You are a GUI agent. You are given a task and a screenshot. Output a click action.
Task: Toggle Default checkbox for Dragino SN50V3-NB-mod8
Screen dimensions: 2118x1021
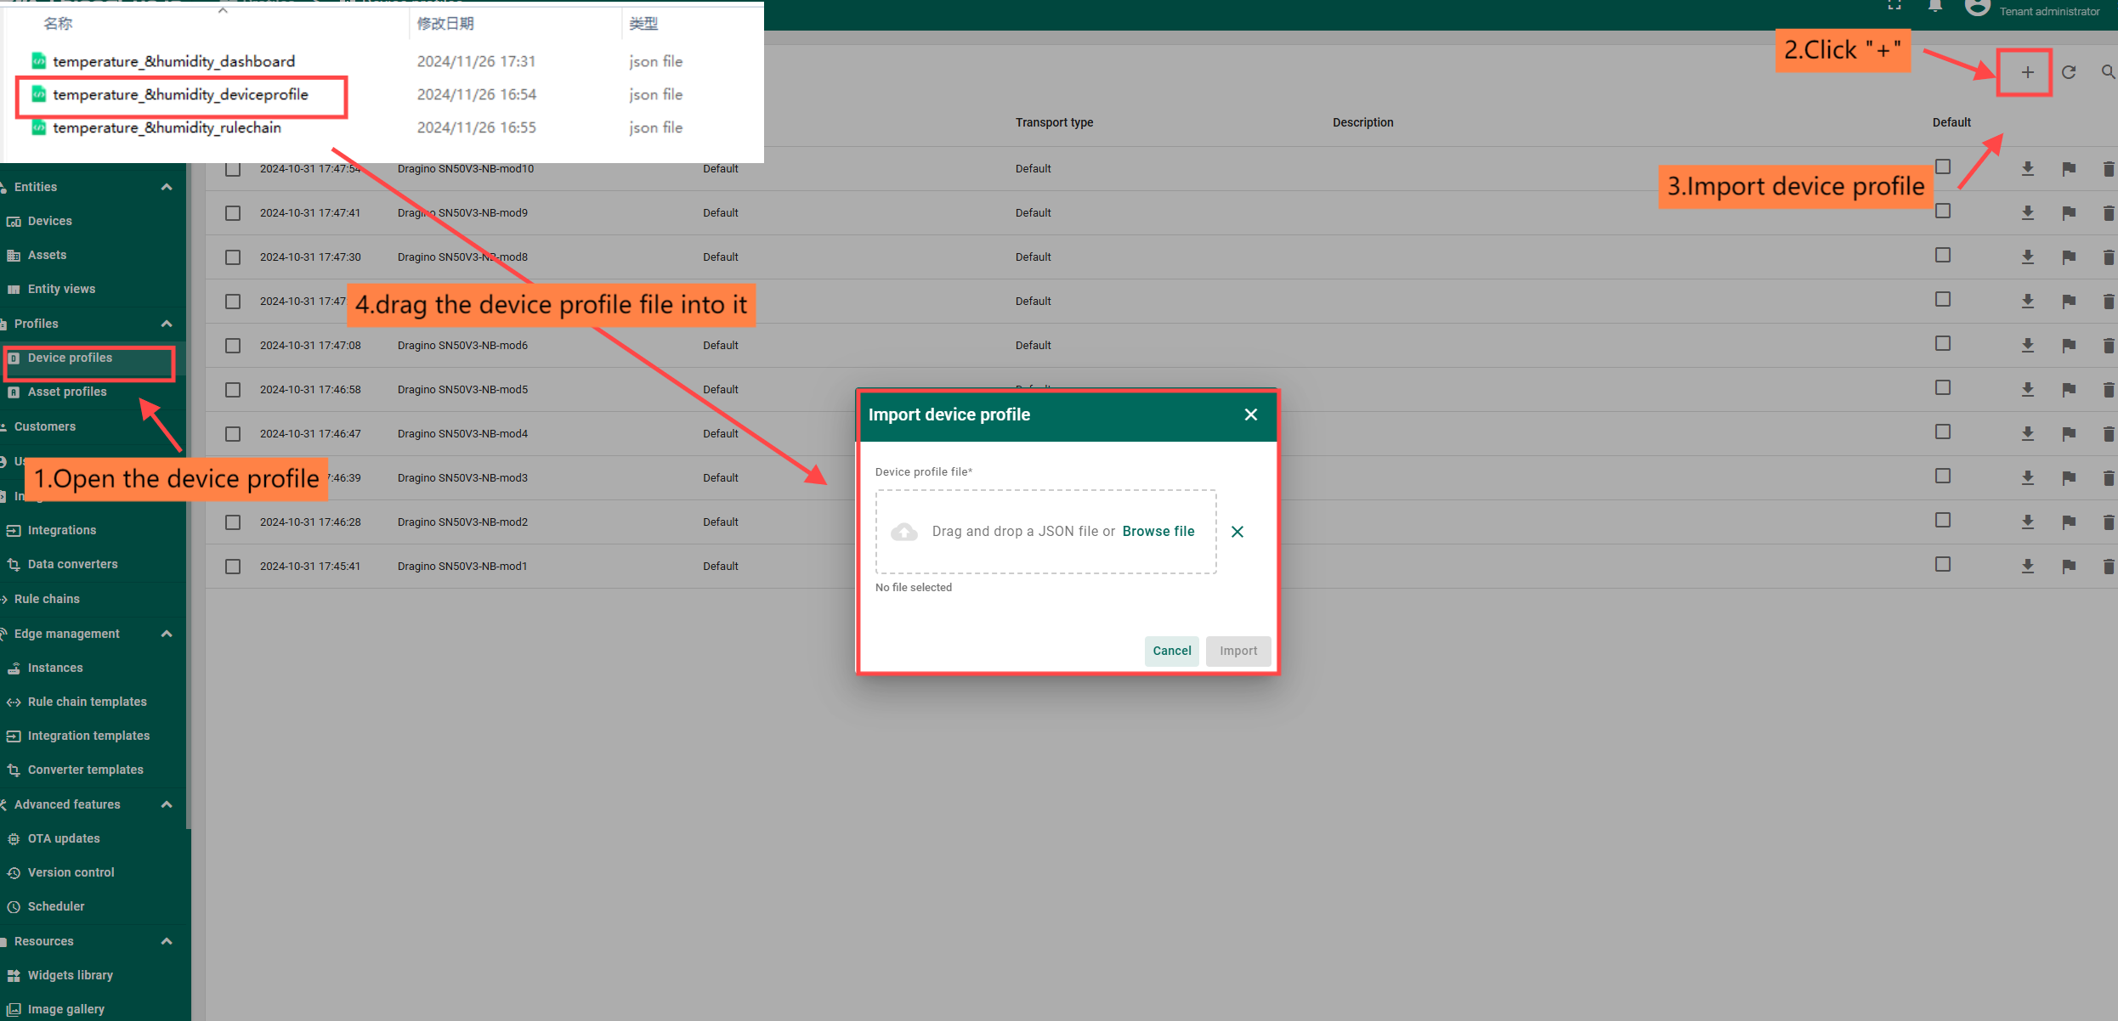pos(1942,255)
